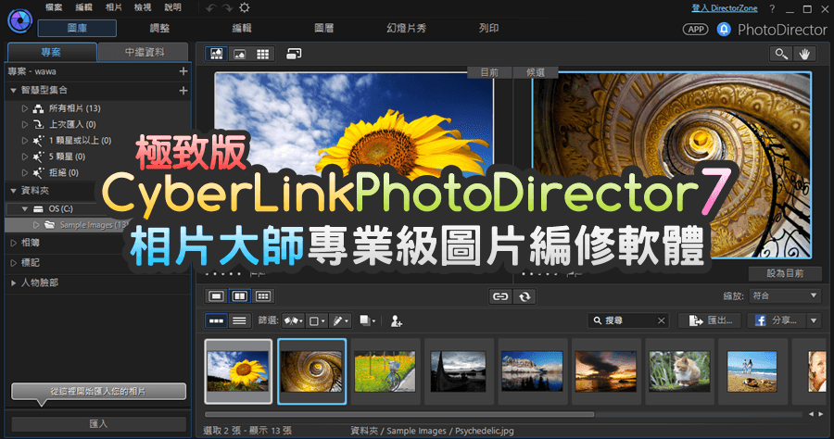834x439 pixels.
Task: Open preferences with the gear icon
Action: 244,7
